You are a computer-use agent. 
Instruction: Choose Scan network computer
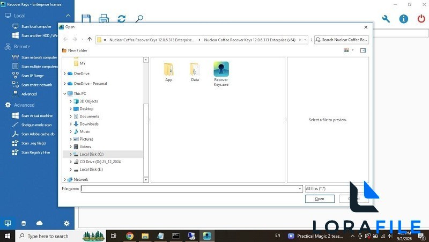pyautogui.click(x=35, y=57)
